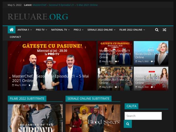The height and width of the screenshot is (132, 176).
Task: Click comment icon on Acces Direct tile
Action: coord(152,62)
